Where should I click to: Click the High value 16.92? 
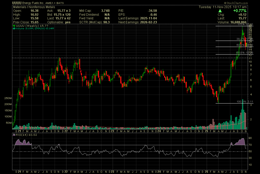click(x=34, y=15)
